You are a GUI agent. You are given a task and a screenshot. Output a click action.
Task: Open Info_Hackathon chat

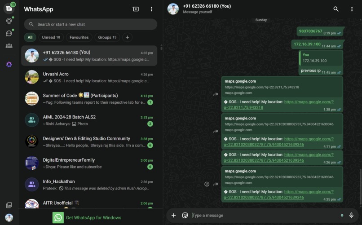[89, 185]
